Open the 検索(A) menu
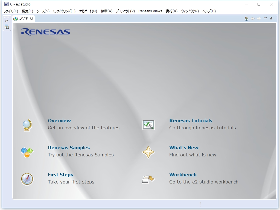 [x=106, y=11]
